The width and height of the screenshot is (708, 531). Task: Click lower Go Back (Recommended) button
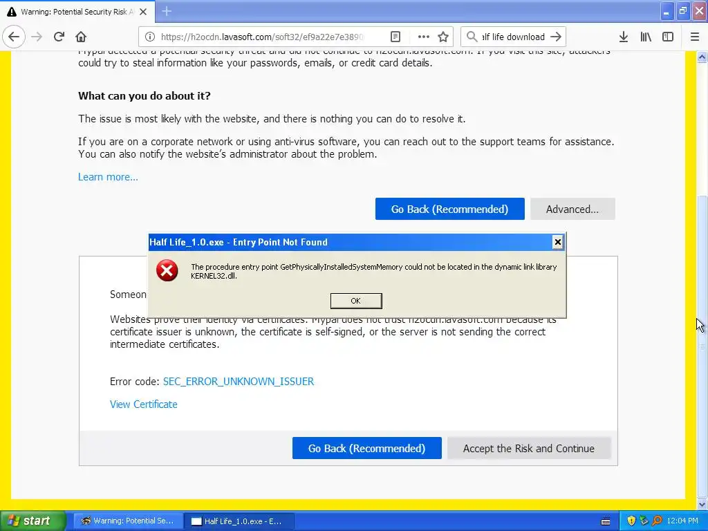pos(366,448)
